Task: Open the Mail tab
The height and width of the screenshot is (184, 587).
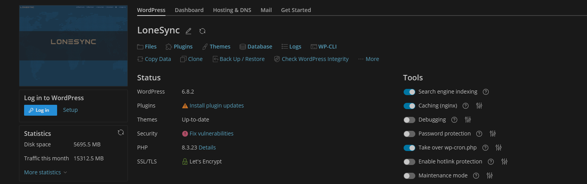Action: [266, 10]
